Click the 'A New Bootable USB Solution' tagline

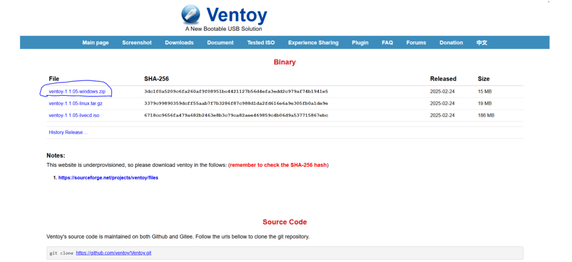point(223,29)
